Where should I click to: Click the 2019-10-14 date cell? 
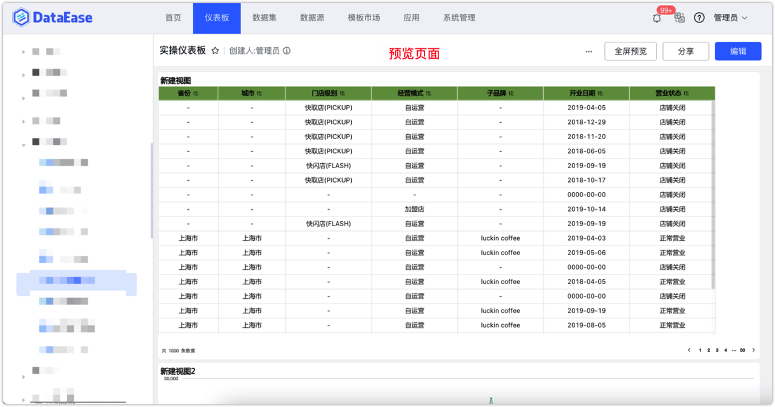586,209
